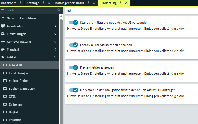198x124 pixels.
Task: Toggle Merkmale in der Navigationsleiste switch
Action: (x=73, y=90)
